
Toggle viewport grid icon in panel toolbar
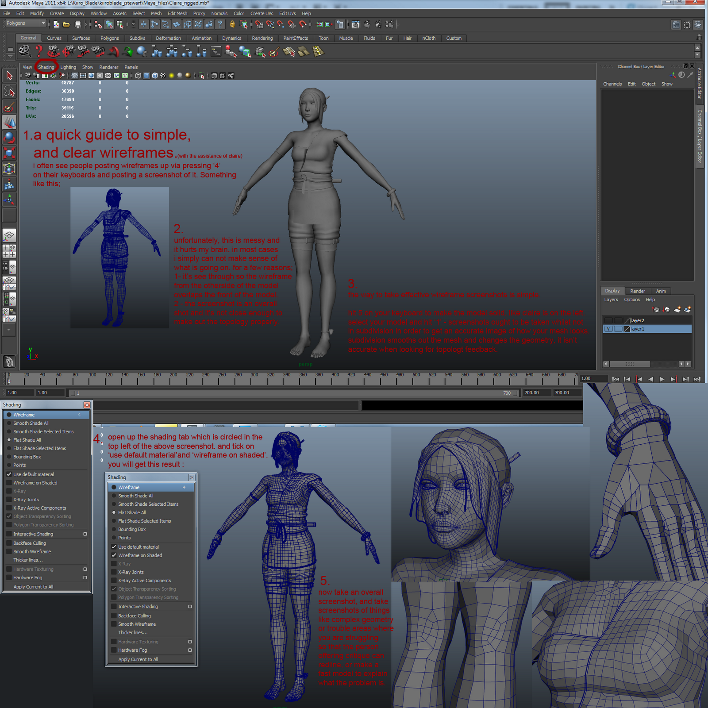coord(75,76)
